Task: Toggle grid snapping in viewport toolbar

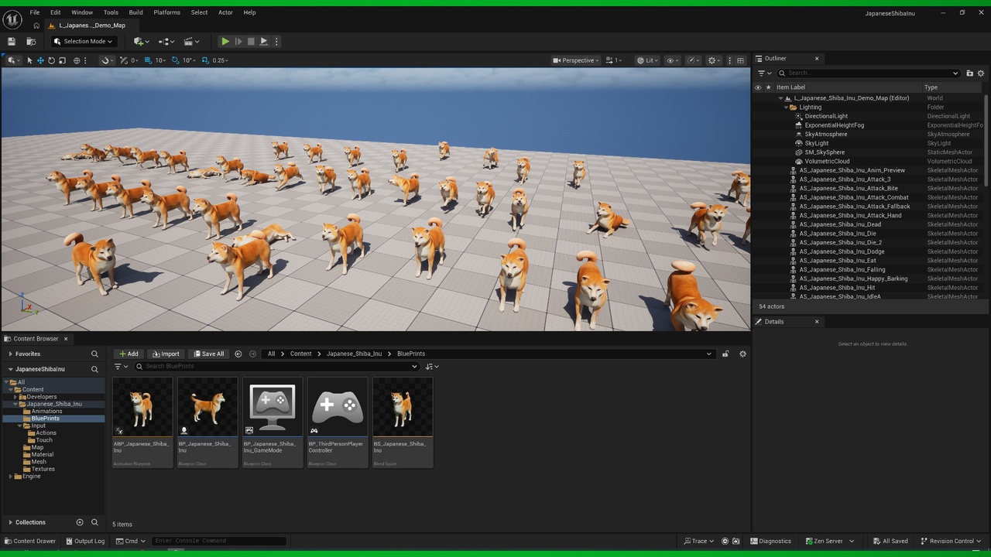Action: tap(148, 60)
